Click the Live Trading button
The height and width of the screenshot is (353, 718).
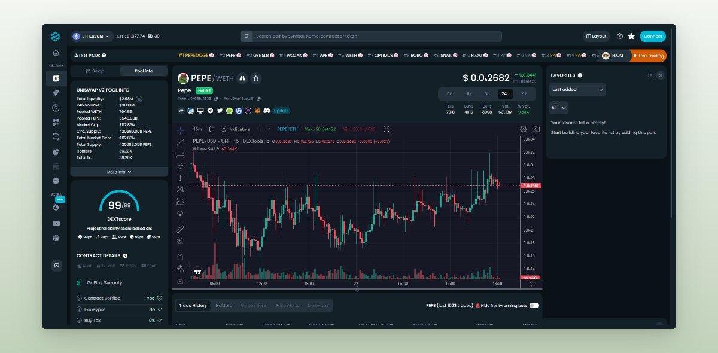point(648,56)
